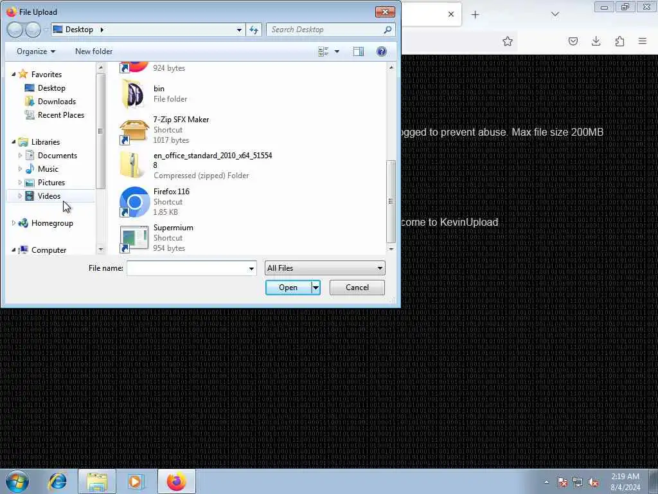Select the 7-Zip SFX Maker shortcut icon
The height and width of the screenshot is (494, 658).
(x=134, y=130)
